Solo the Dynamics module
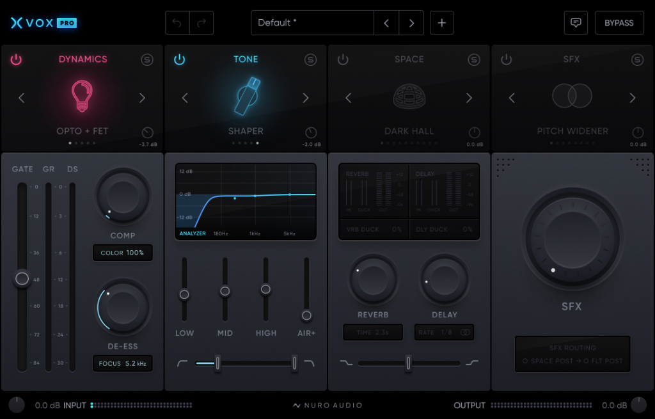The height and width of the screenshot is (419, 655). [x=147, y=59]
